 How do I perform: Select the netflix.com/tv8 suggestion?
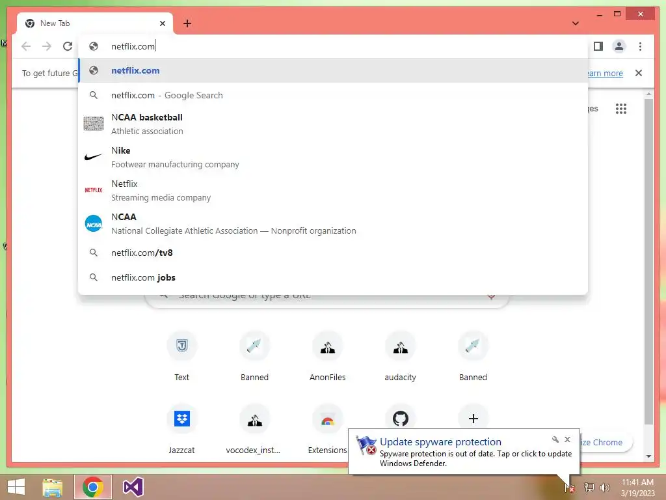click(x=334, y=253)
